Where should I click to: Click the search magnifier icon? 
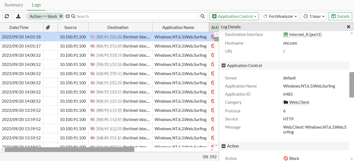tap(202, 16)
